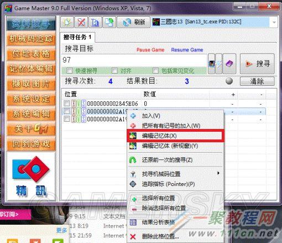Click the purple help book icon
Viewport: 282px width, 243px height.
tap(229, 64)
